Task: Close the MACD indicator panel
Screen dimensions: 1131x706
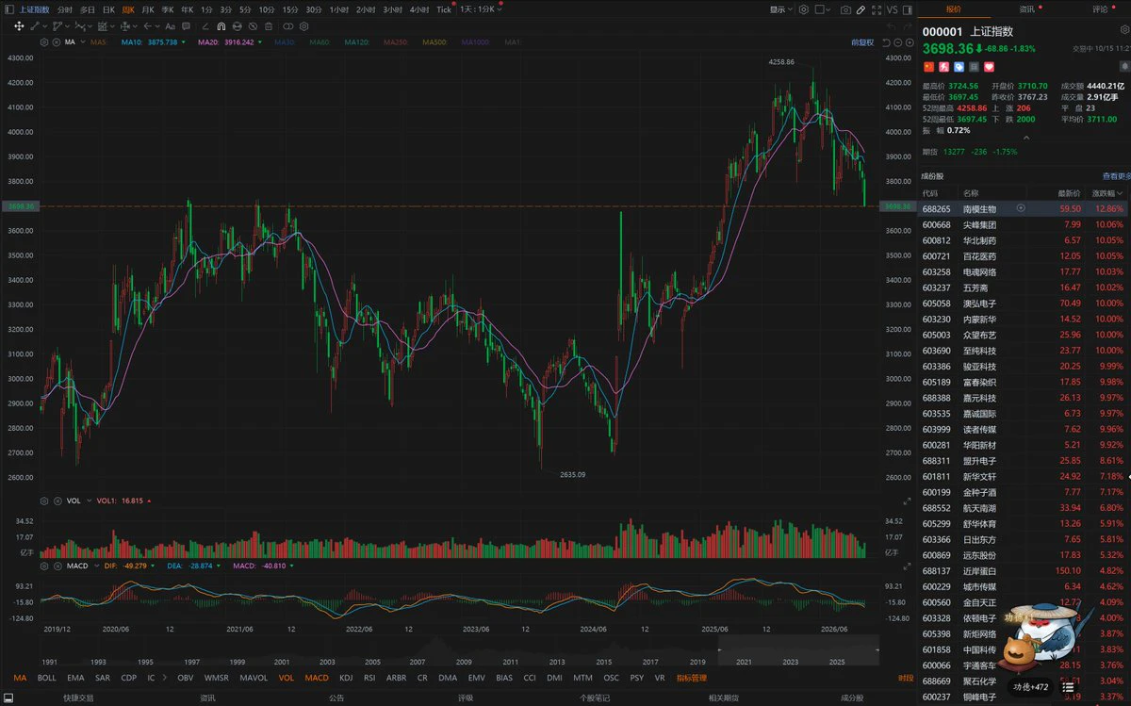Action: [56, 566]
